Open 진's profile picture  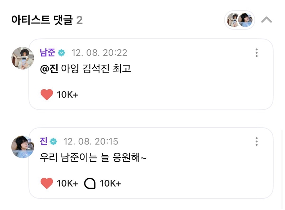click(23, 147)
